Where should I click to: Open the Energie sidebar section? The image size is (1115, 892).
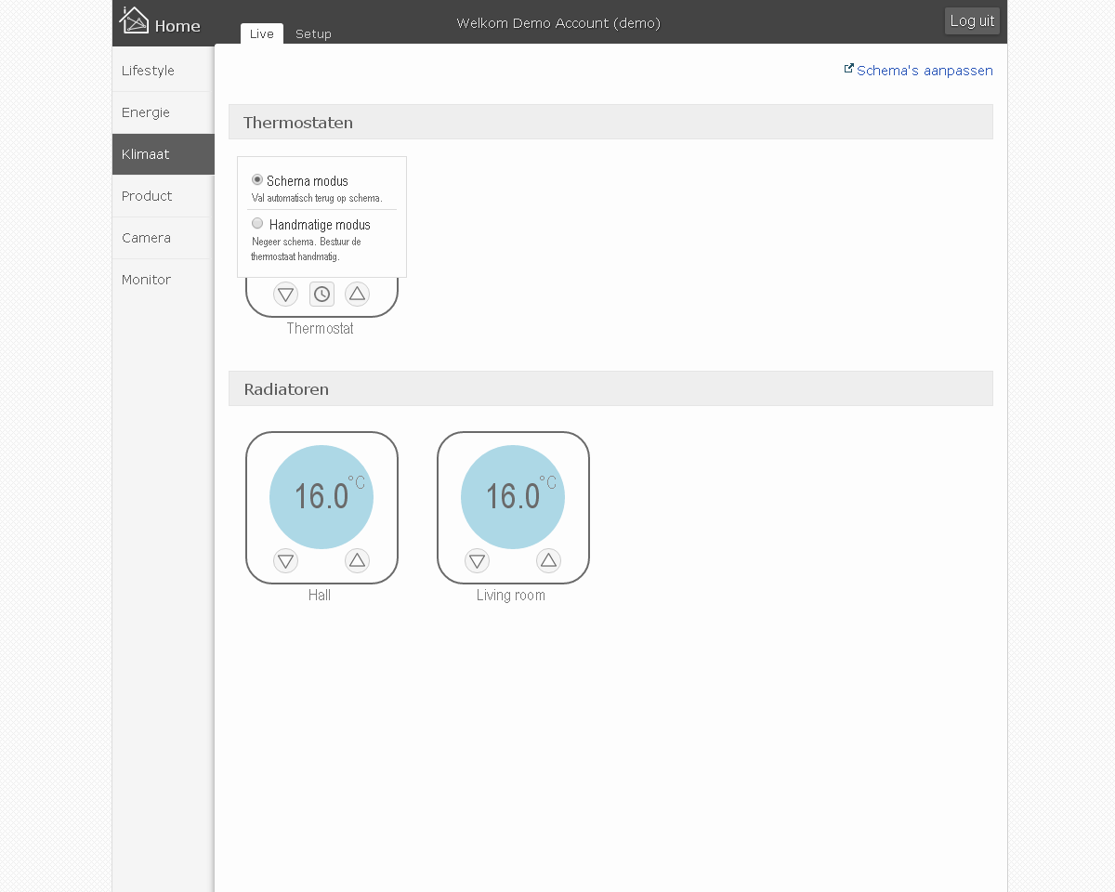point(146,112)
